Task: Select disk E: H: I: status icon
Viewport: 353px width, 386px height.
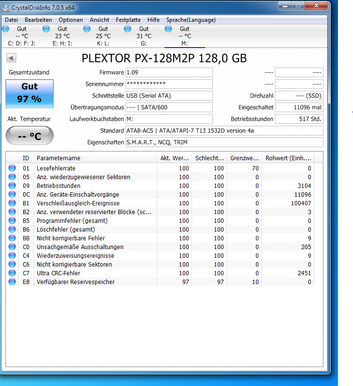Action: point(46,29)
